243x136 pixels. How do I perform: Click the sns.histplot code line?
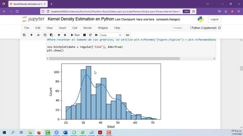pyautogui.click(x=85, y=47)
